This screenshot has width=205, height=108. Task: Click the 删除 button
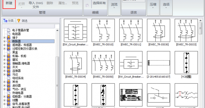coord(50,3)
